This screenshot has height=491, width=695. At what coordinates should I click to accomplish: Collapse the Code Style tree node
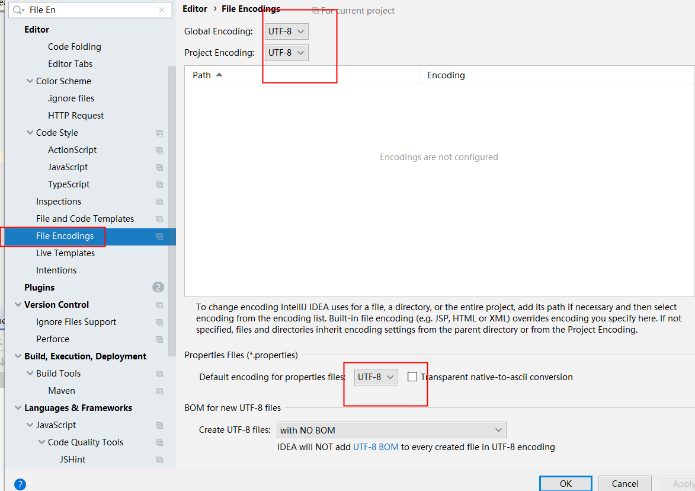[x=30, y=133]
